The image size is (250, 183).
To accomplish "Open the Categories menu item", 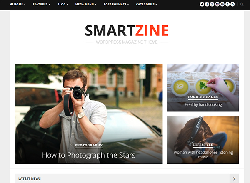I will pyautogui.click(x=147, y=4).
